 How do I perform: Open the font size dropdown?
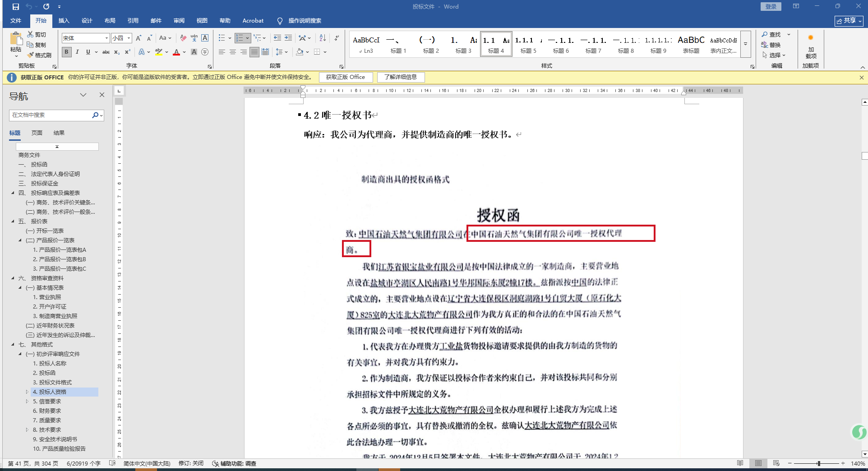pyautogui.click(x=129, y=38)
